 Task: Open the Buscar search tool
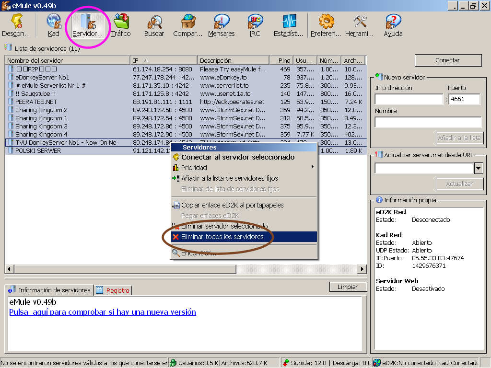point(154,25)
